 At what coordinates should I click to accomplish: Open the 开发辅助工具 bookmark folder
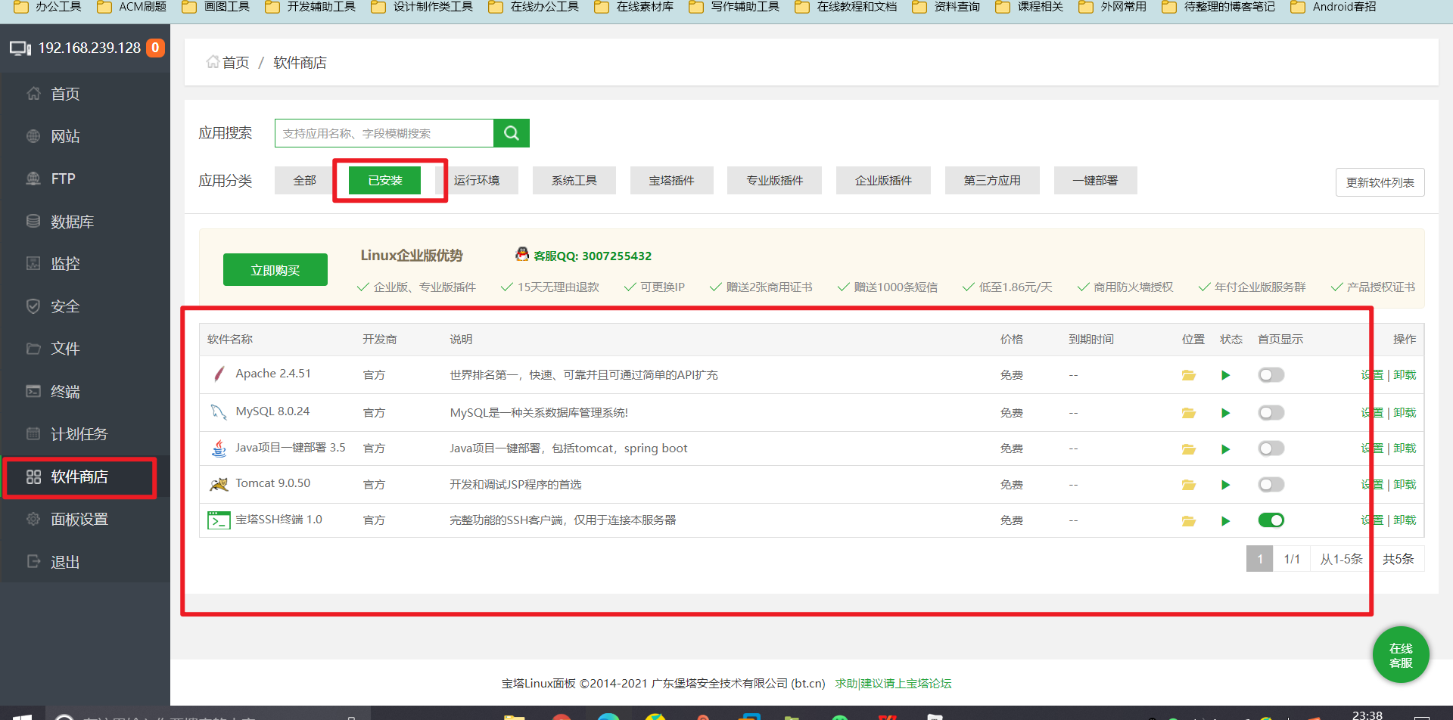(310, 7)
